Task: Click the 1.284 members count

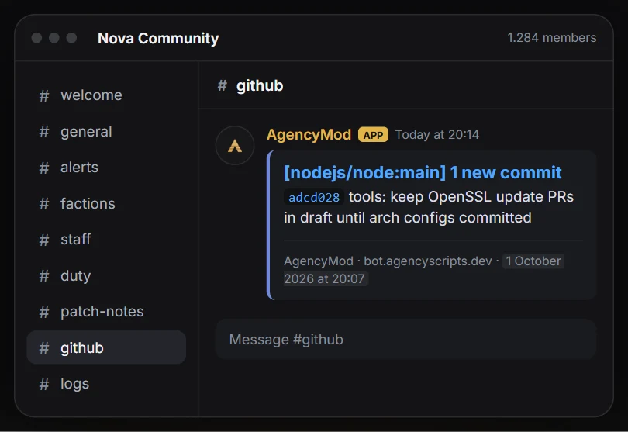Action: (x=551, y=38)
